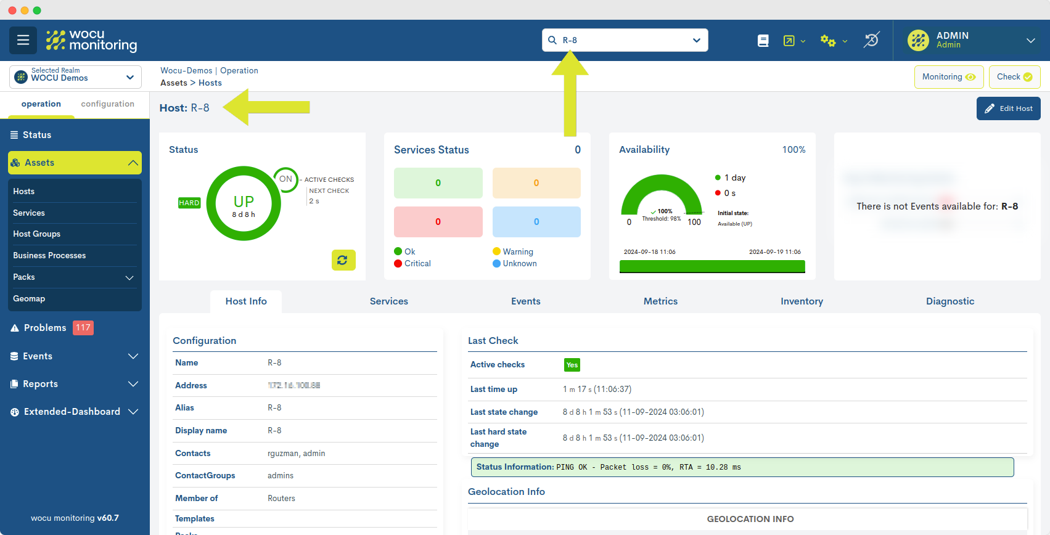Click the Reports document icon
Image resolution: width=1050 pixels, height=535 pixels.
(14, 384)
